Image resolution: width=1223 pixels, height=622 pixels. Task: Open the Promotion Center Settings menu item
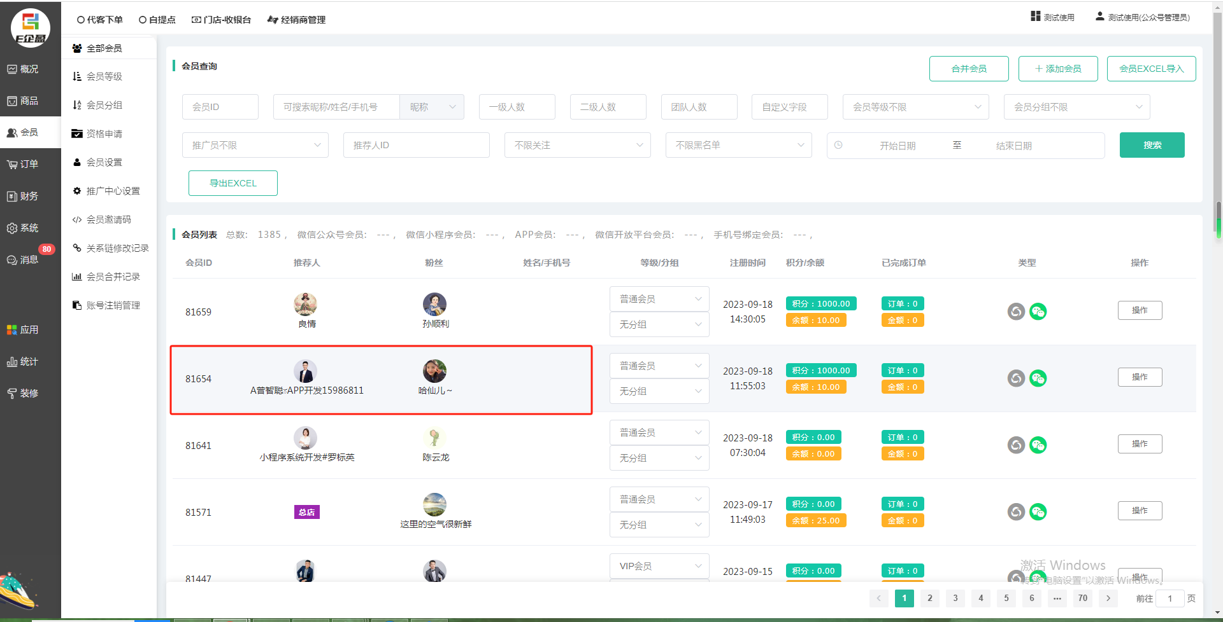coord(113,191)
